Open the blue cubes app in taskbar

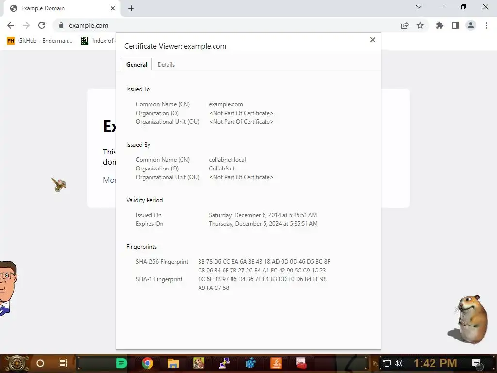(x=251, y=363)
